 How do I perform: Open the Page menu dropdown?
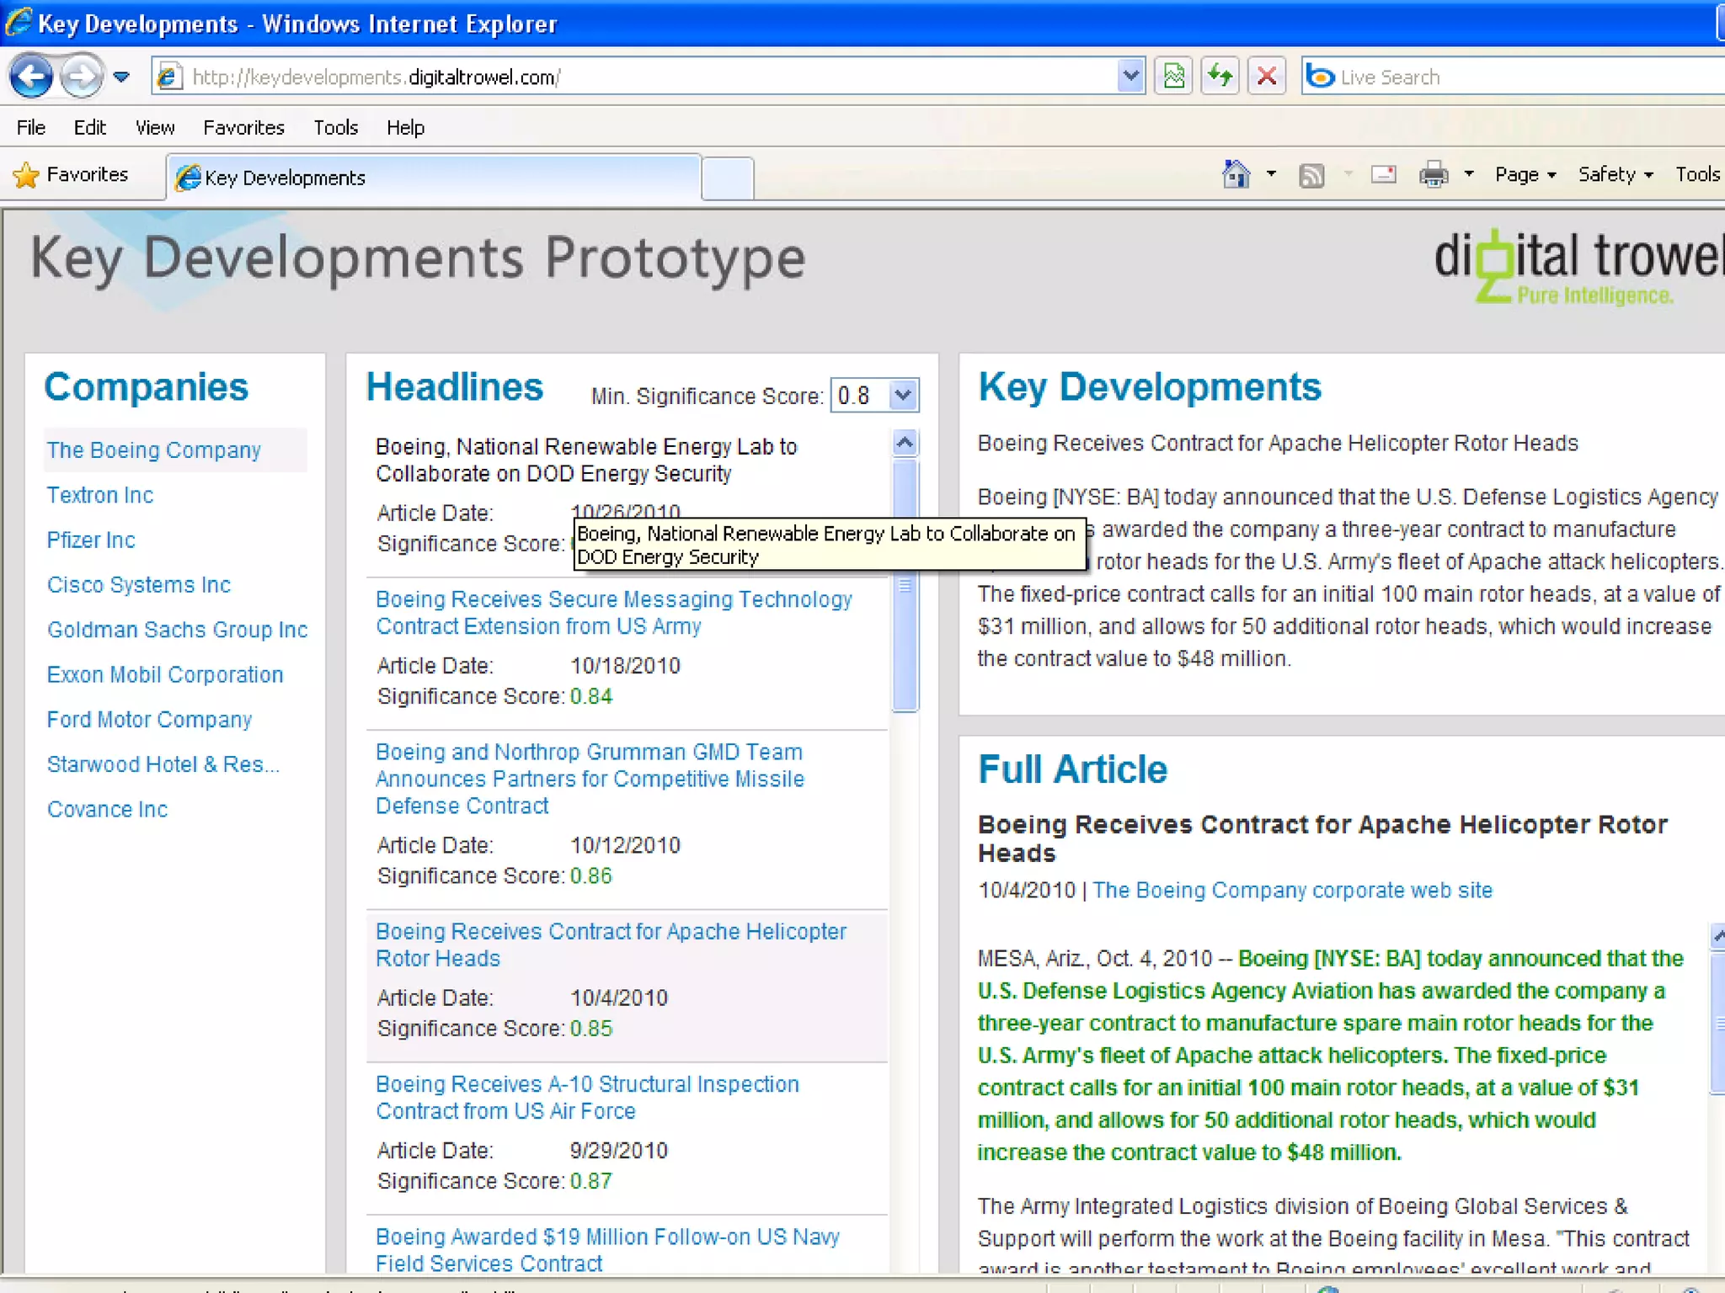1525,174
